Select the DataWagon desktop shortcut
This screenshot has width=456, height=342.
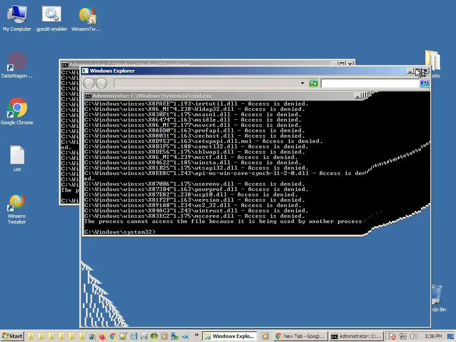tap(16, 65)
